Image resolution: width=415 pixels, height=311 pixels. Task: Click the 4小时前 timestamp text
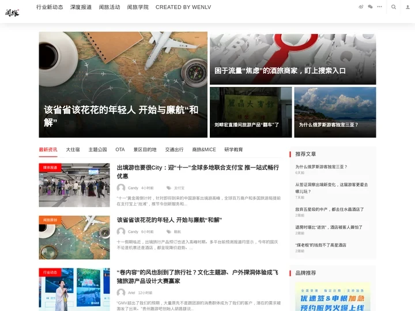[x=147, y=188]
